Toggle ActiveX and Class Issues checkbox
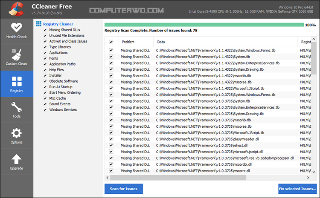Viewport: 320px width, 198px height. click(45, 41)
